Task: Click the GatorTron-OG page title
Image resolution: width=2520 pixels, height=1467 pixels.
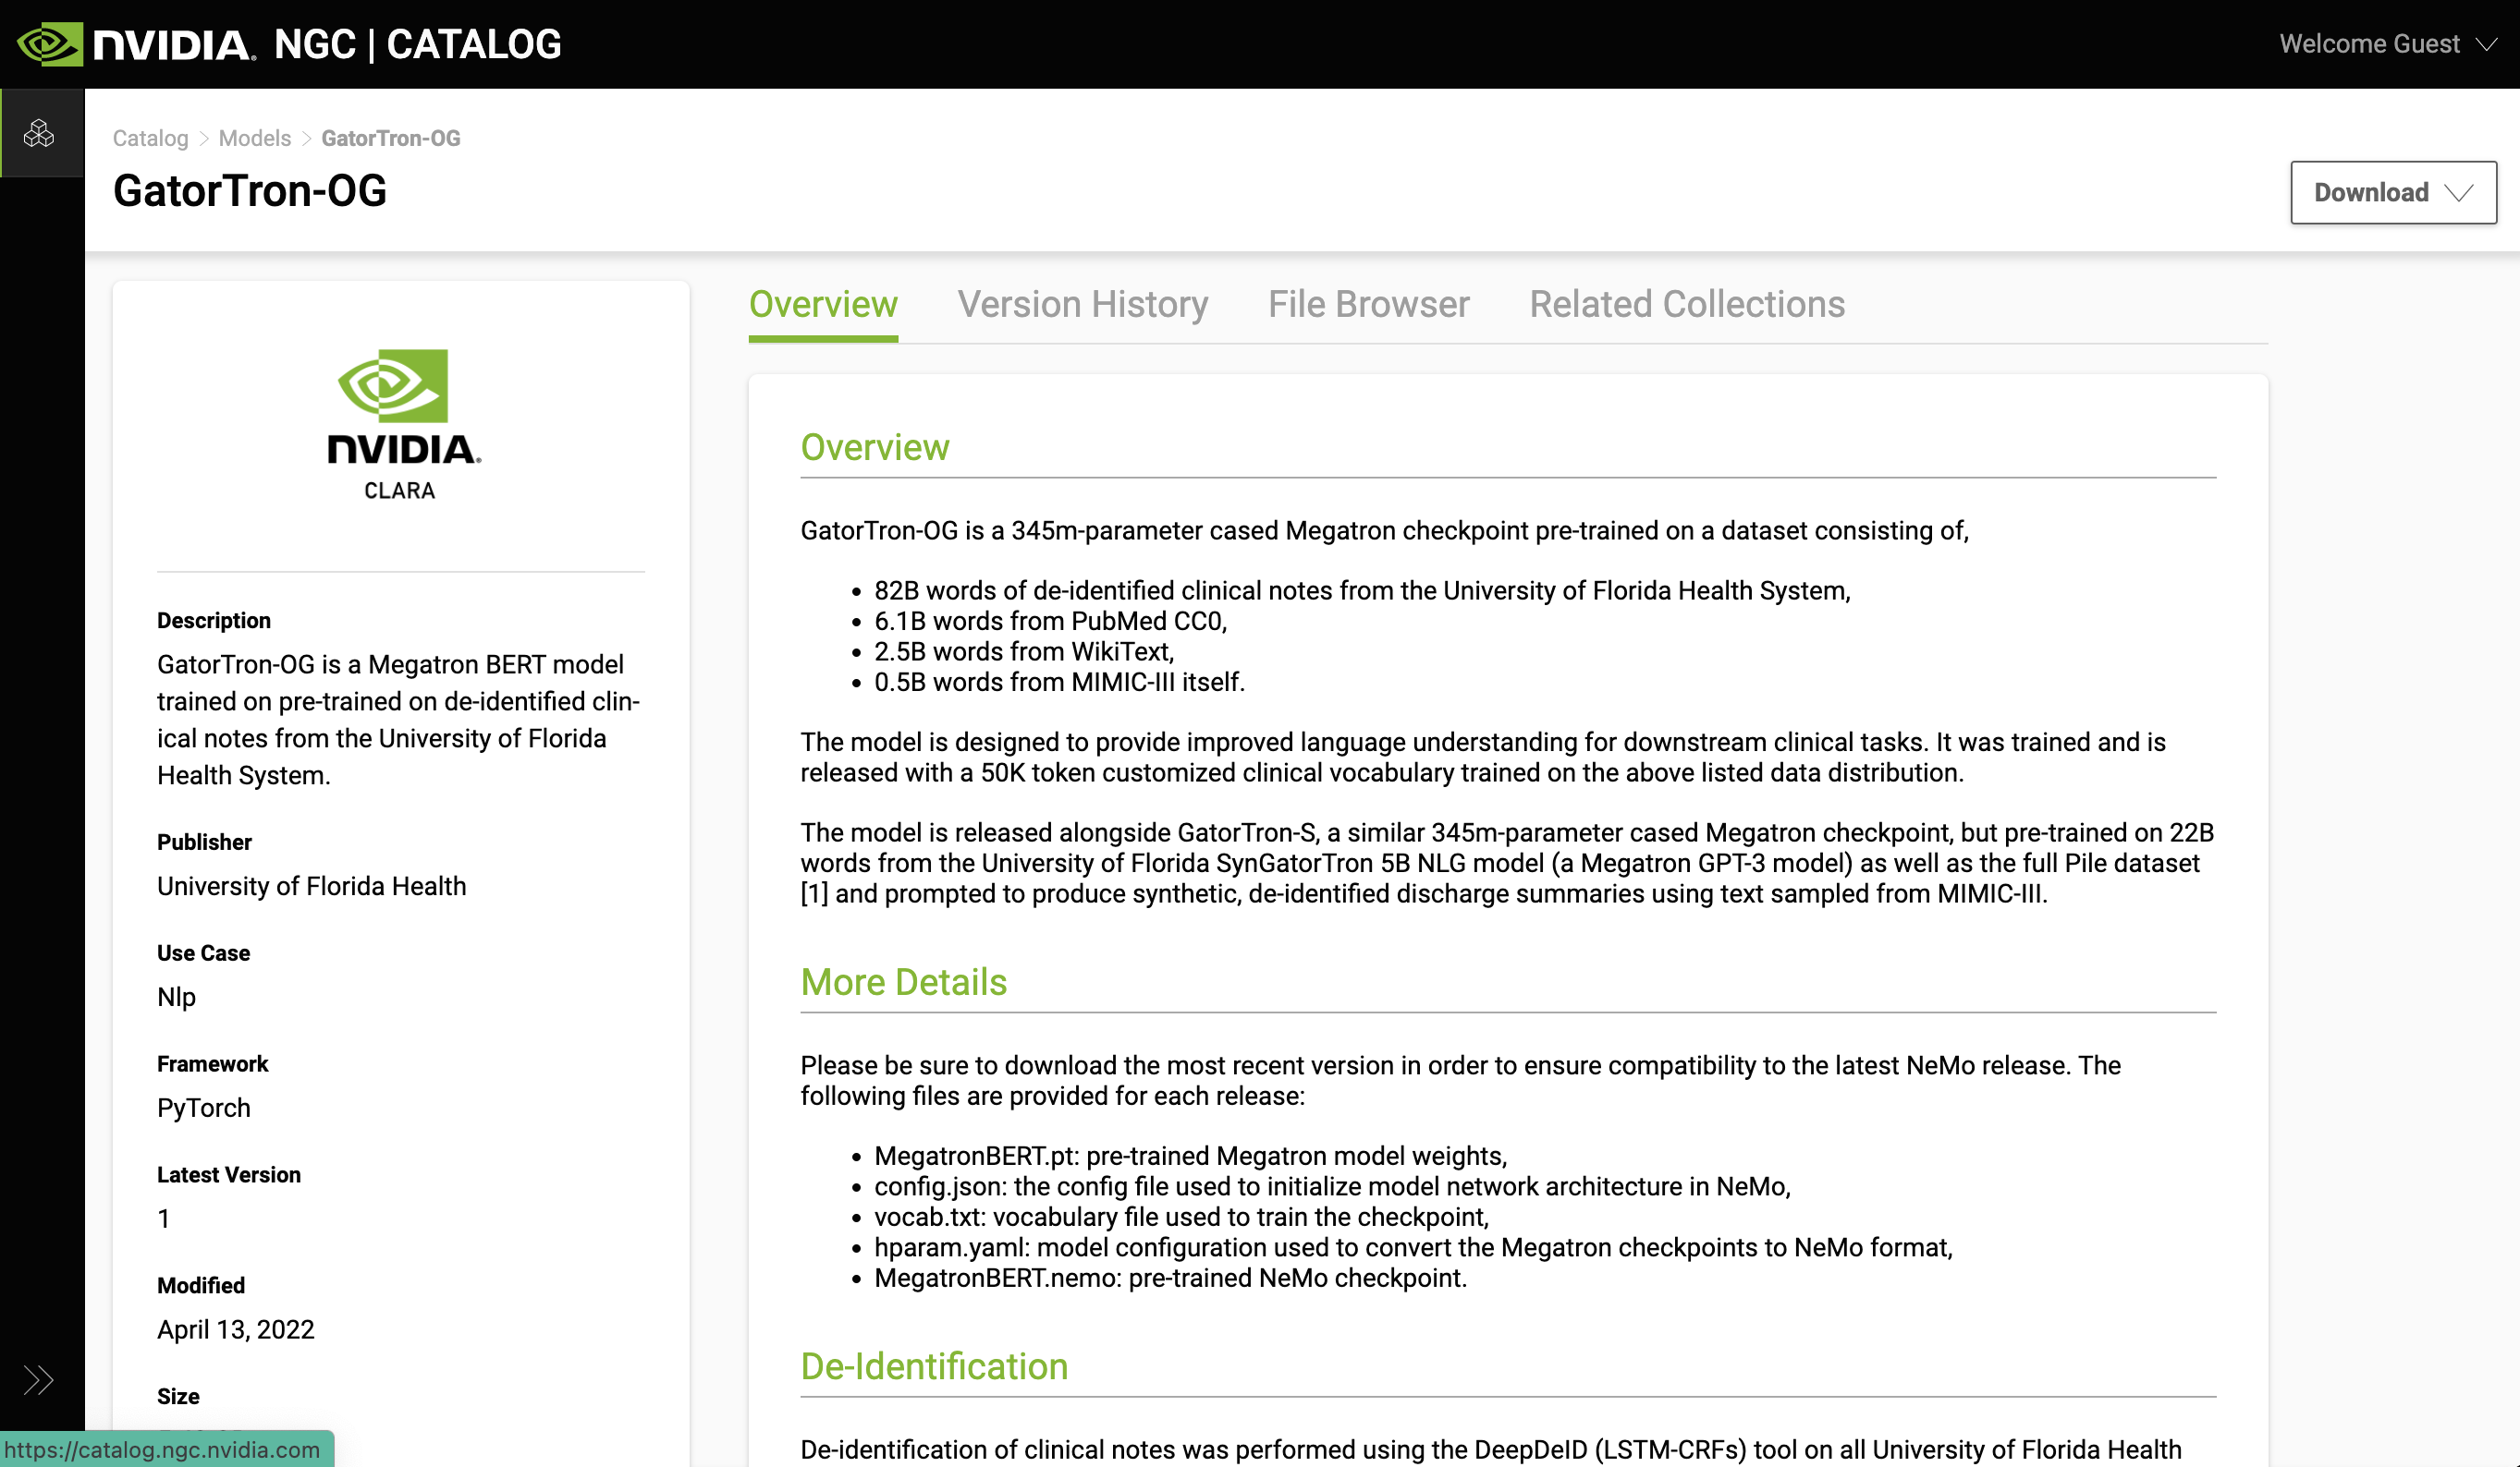Action: click(x=250, y=191)
